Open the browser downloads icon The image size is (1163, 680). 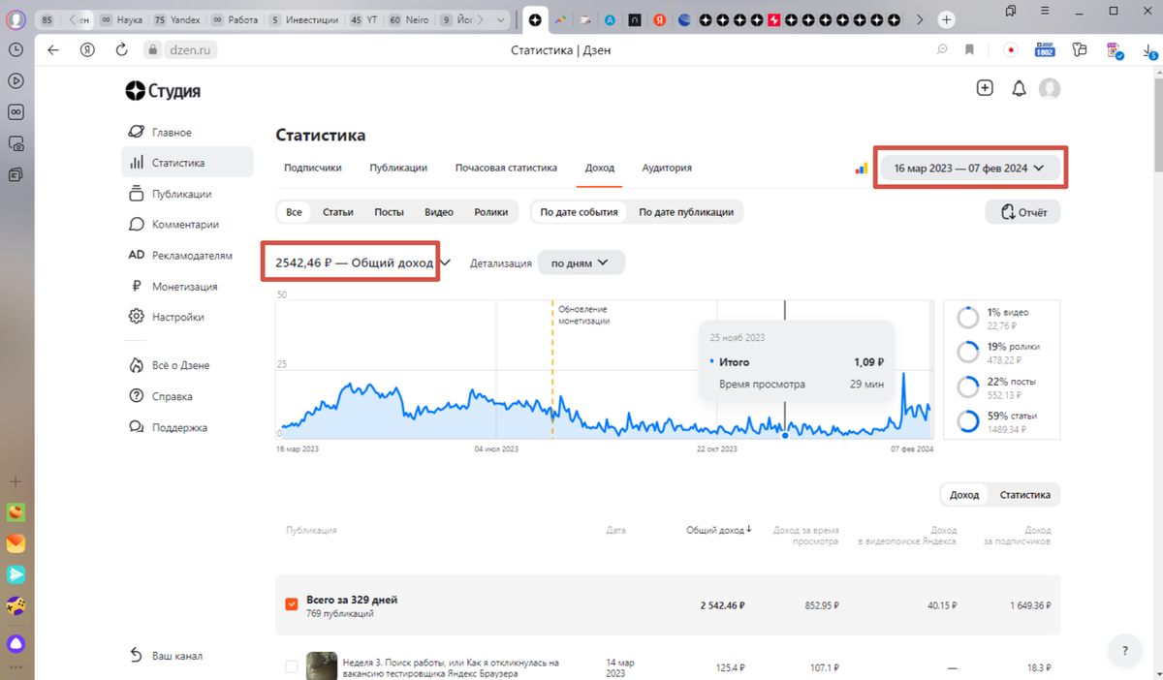(x=1149, y=50)
